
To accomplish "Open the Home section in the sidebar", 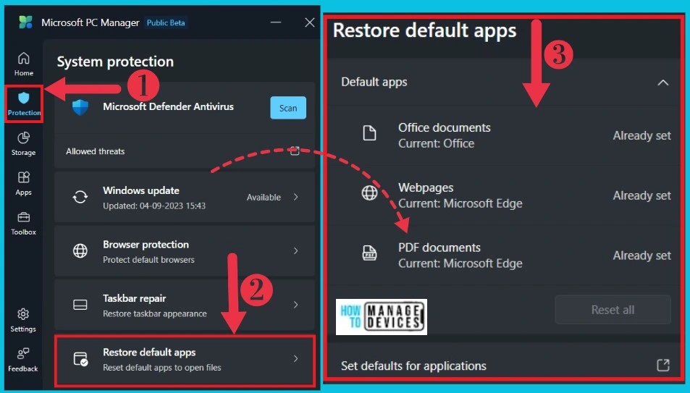I will 24,64.
